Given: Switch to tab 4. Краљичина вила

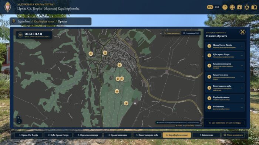Looking at the screenshot, I should point(118,135).
